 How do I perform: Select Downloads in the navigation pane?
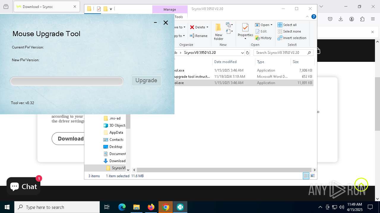click(x=115, y=161)
